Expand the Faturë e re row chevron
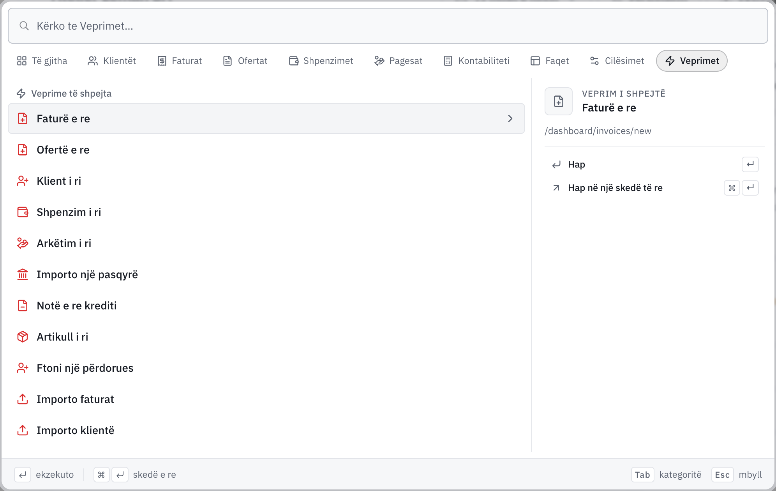Image resolution: width=776 pixels, height=491 pixels. tap(510, 118)
